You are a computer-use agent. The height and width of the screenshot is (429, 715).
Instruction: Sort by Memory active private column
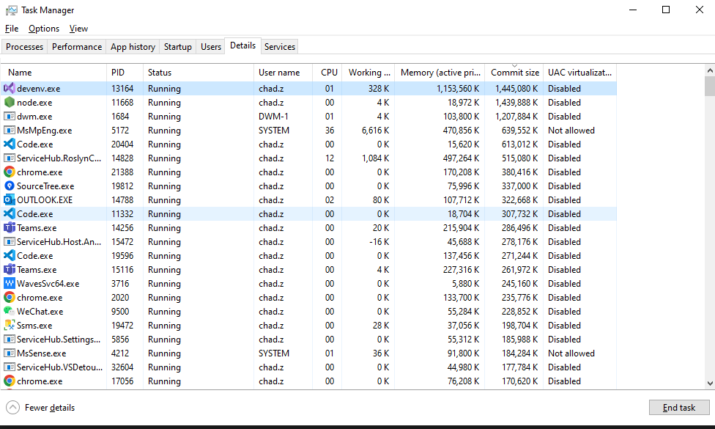440,73
